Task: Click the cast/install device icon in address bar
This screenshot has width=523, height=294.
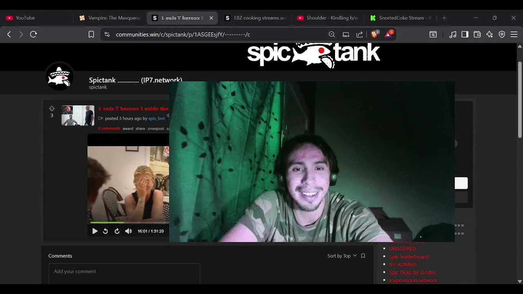Action: click(346, 34)
